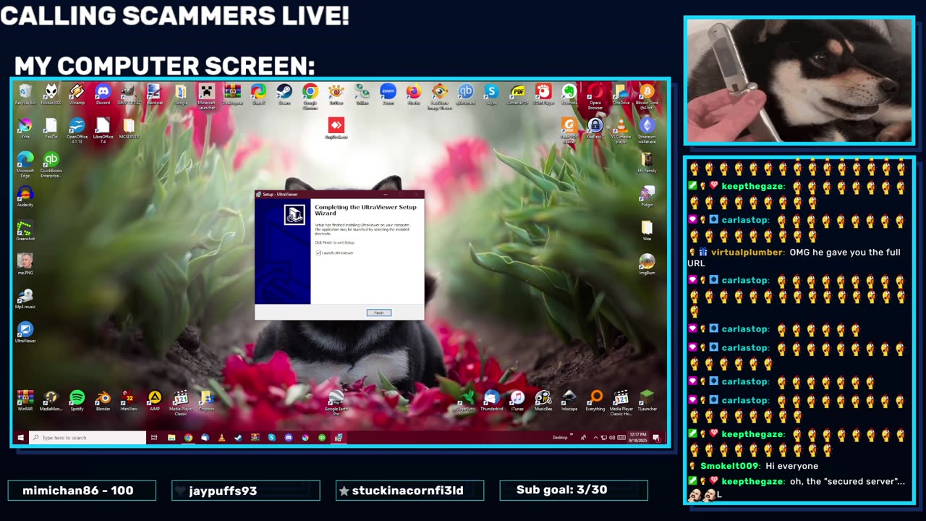
Task: Select the Steam desktop shortcut
Action: [284, 95]
